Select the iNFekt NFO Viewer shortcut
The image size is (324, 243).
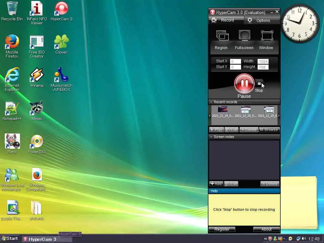(x=37, y=13)
